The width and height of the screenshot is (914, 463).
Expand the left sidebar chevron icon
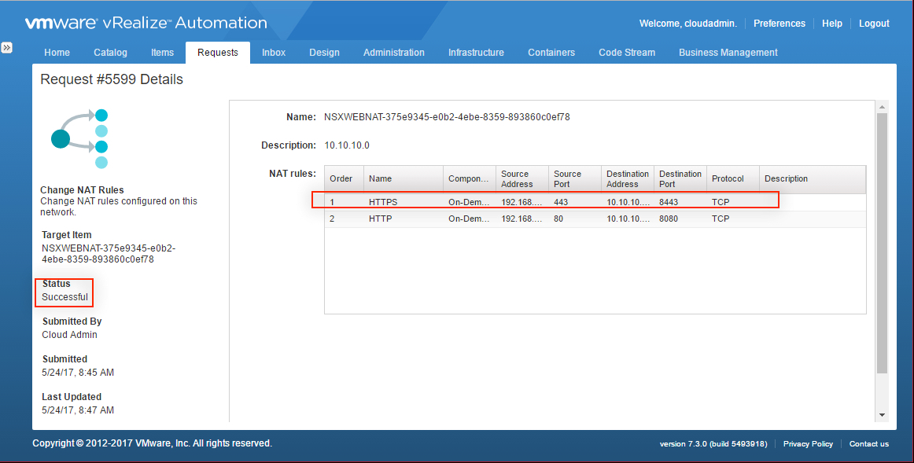click(6, 48)
